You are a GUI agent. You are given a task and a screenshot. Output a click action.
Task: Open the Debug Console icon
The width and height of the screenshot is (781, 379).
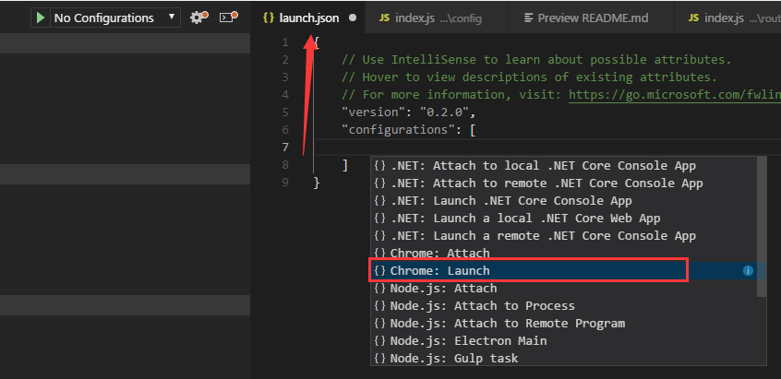point(228,18)
